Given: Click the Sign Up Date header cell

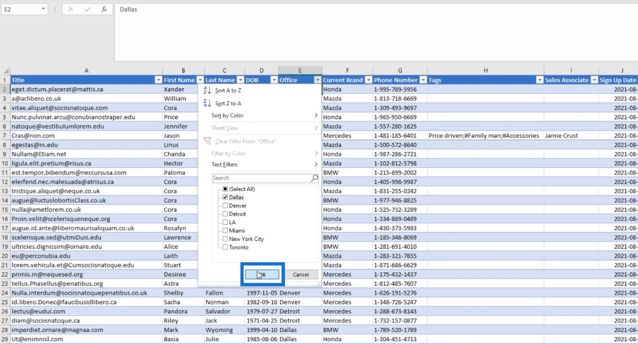Looking at the screenshot, I should click(618, 80).
